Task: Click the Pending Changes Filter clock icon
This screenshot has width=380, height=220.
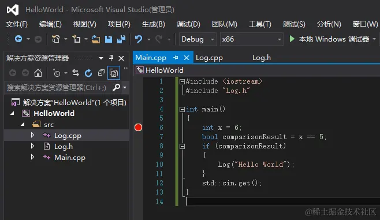Action: 57,73
